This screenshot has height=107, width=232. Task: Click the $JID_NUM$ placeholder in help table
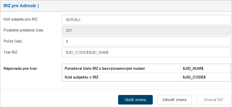(193, 68)
